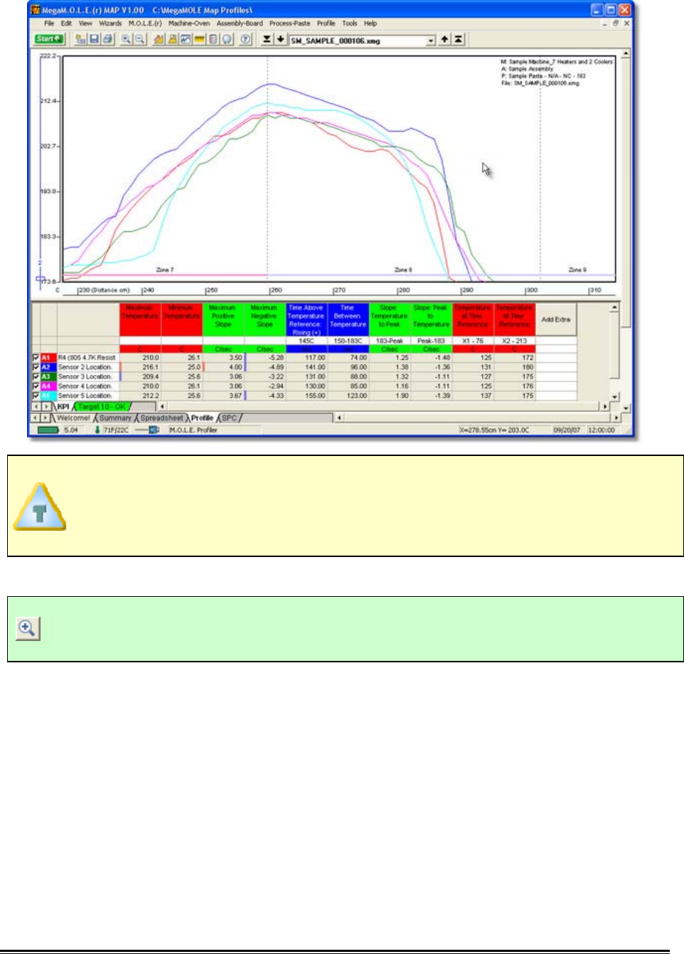Viewport: 684px width, 954px height.
Task: Open the M.O.L.E.(r) menu
Action: coord(145,23)
